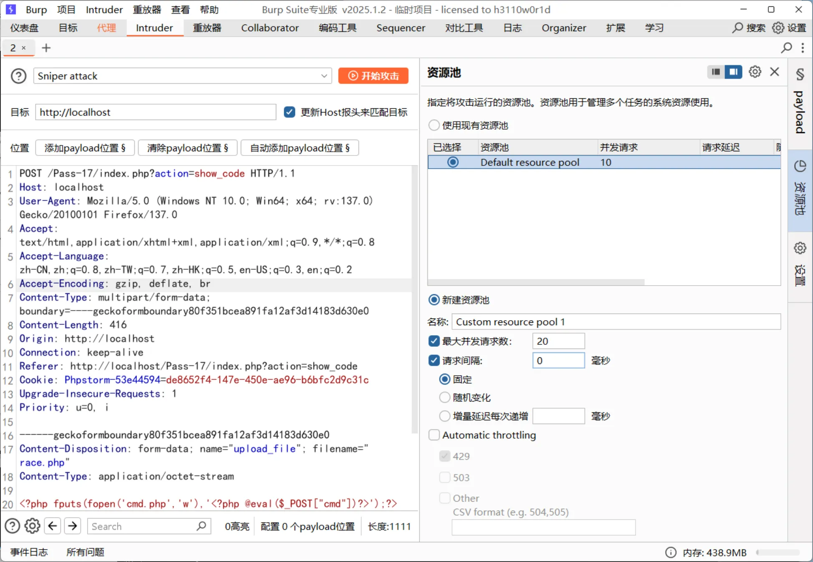Screen dimensions: 813x562
Task: Select 使用现有资源池 radio button
Action: pos(434,125)
